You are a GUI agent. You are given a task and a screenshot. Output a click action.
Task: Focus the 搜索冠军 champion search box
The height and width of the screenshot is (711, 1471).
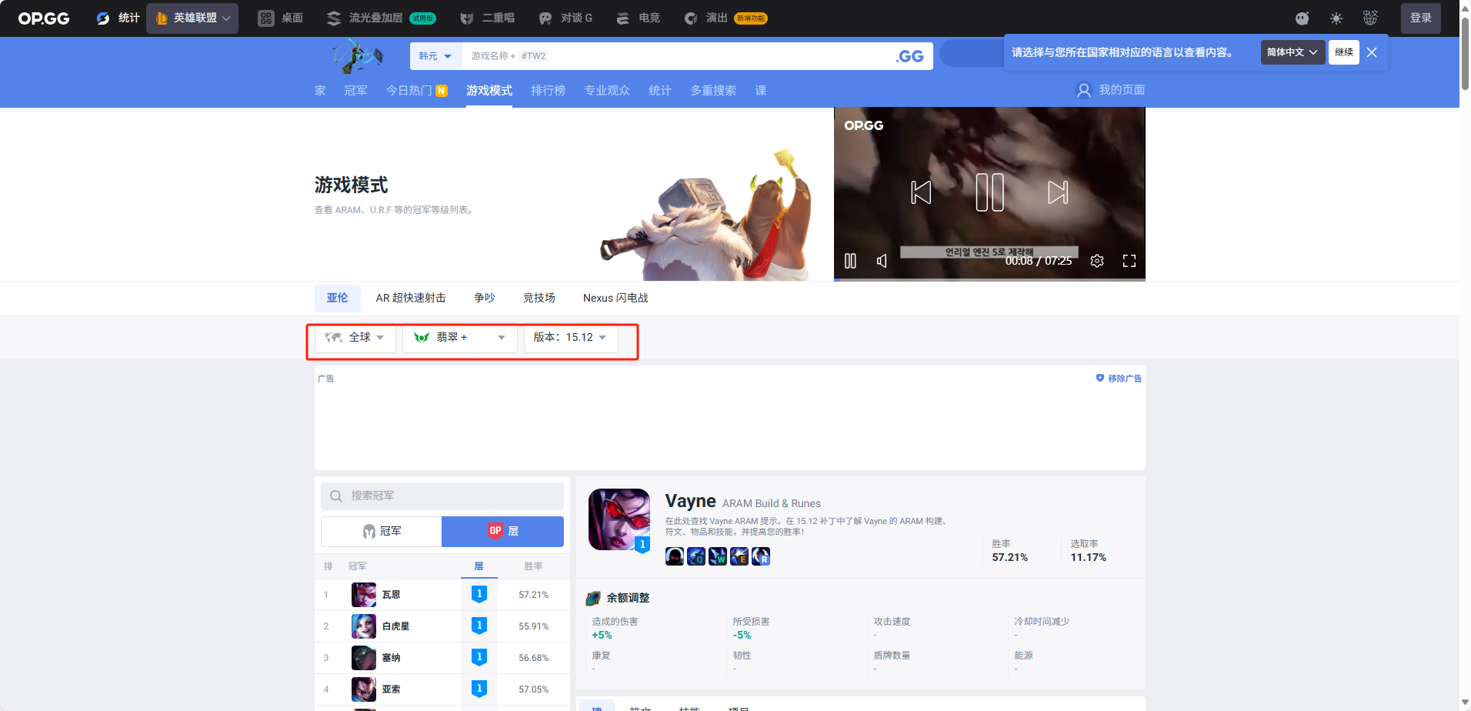tap(442, 496)
